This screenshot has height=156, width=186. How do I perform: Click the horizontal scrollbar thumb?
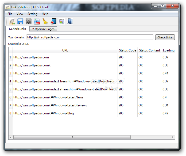72,137
